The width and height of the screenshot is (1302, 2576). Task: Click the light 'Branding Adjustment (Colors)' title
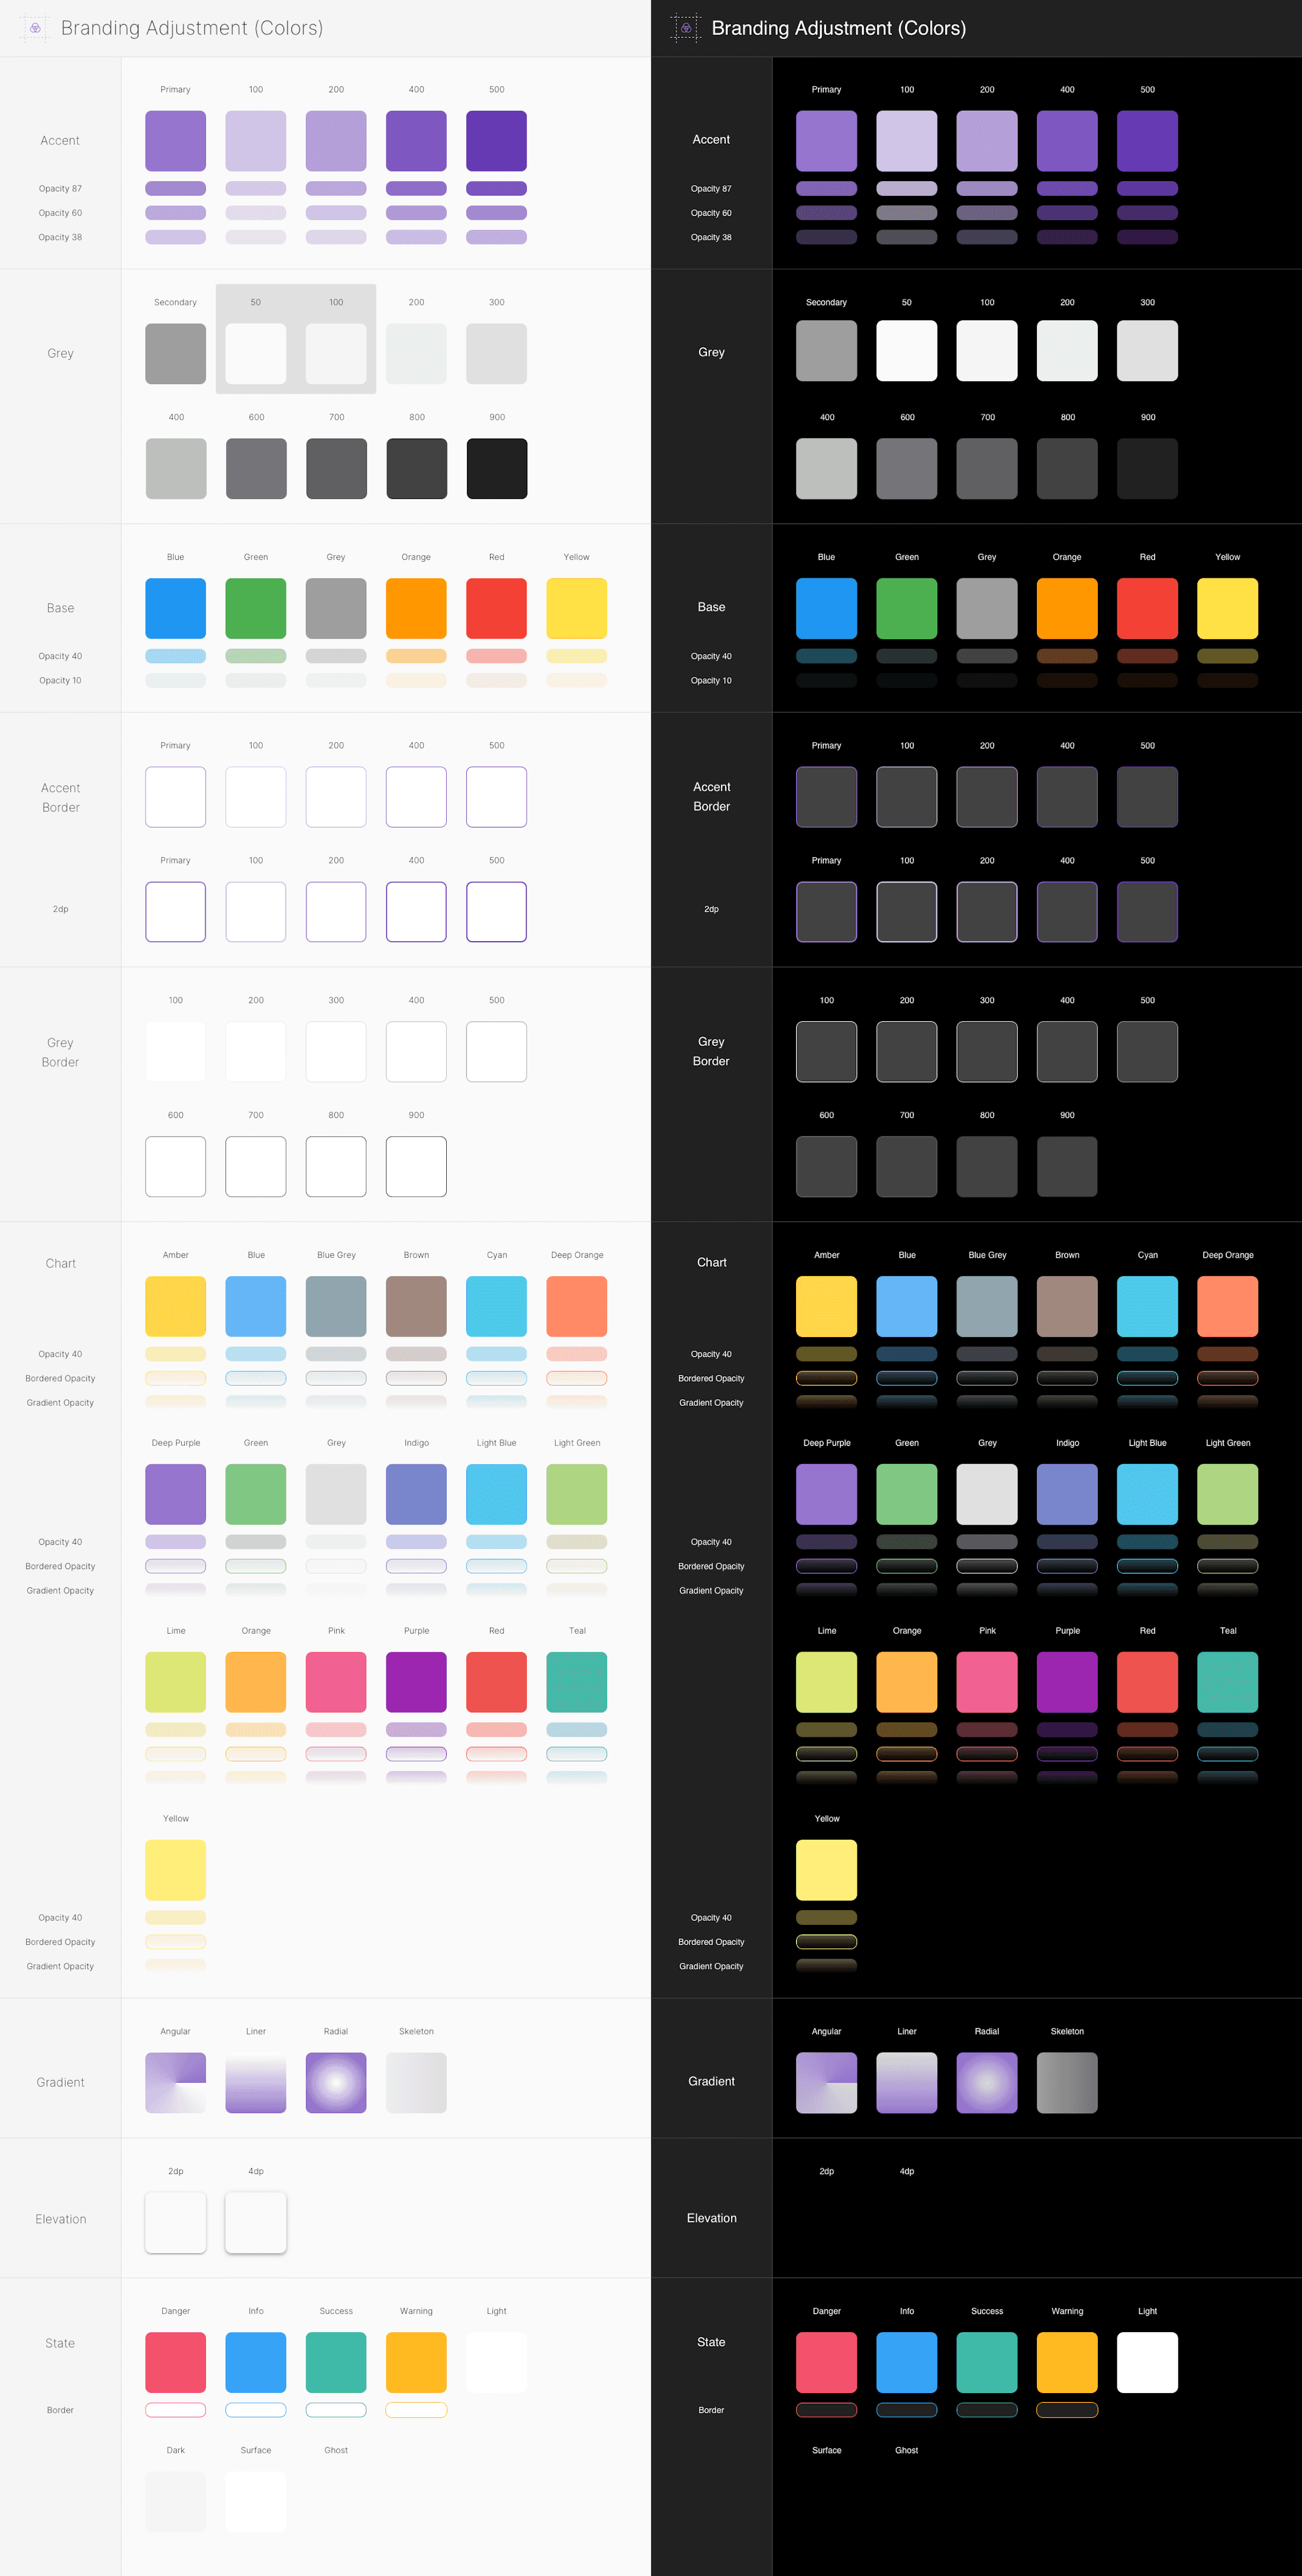point(192,28)
